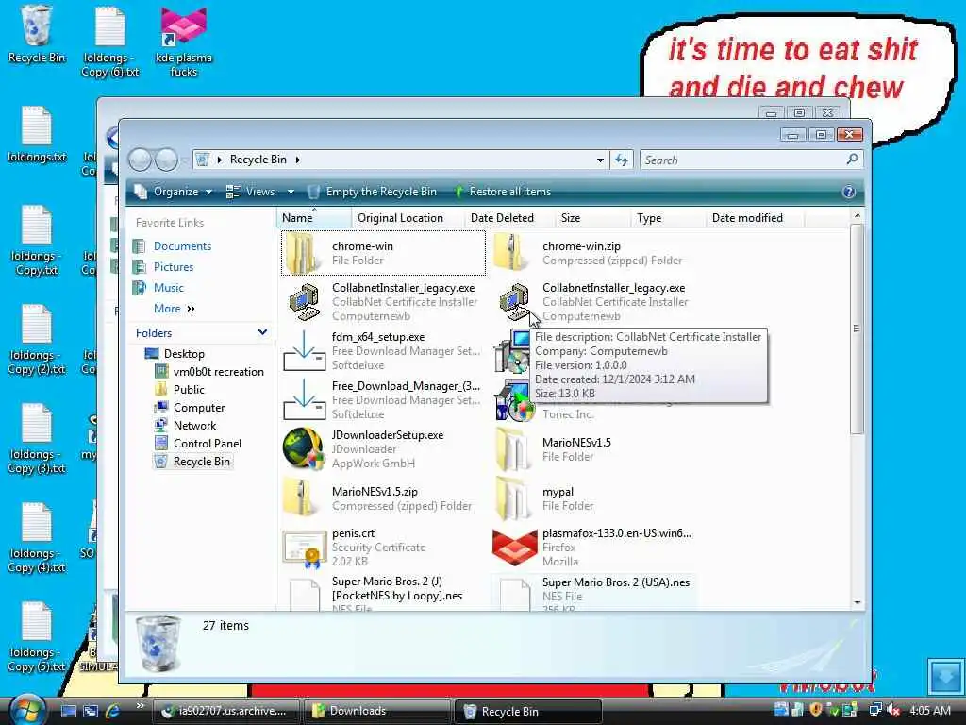The width and height of the screenshot is (966, 725).
Task: Expand More favorite links chevron
Action: [191, 309]
